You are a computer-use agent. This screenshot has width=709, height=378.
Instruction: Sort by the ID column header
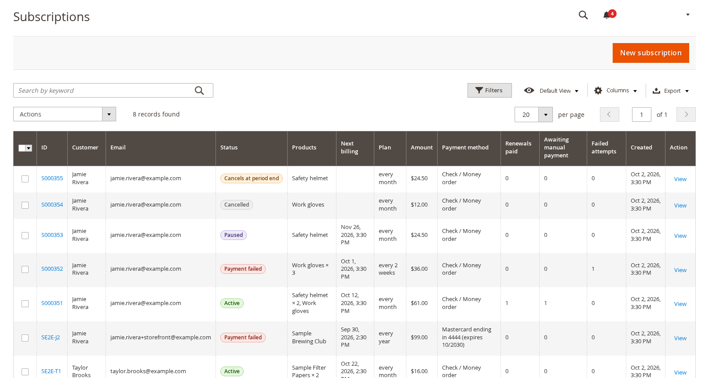52,148
